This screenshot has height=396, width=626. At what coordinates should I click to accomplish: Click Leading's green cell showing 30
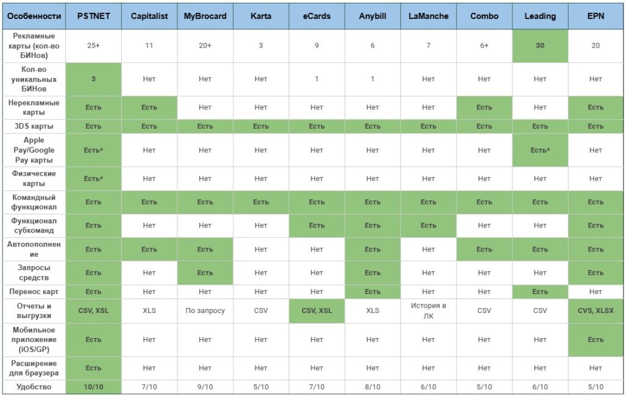[x=540, y=46]
